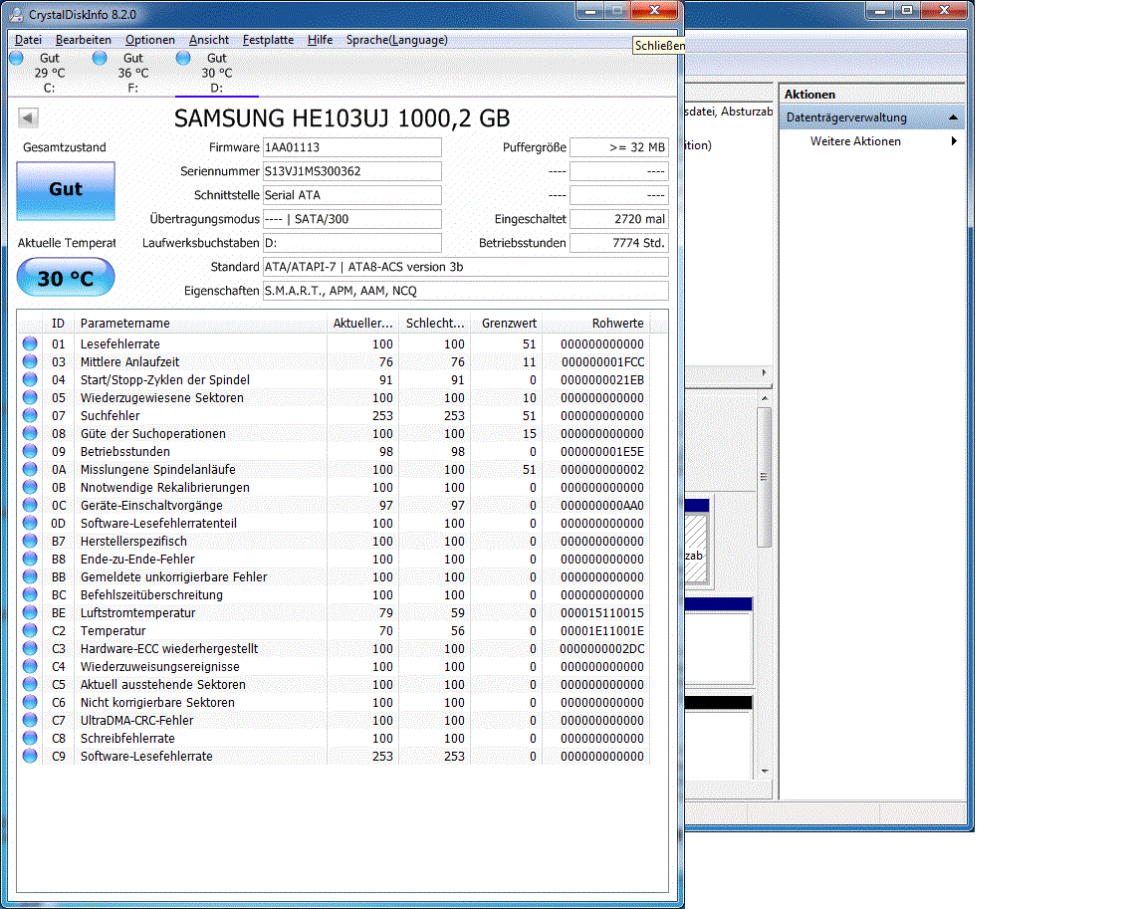Click the Aktionen pane header
Screen dimensions: 1147x909
(872, 95)
